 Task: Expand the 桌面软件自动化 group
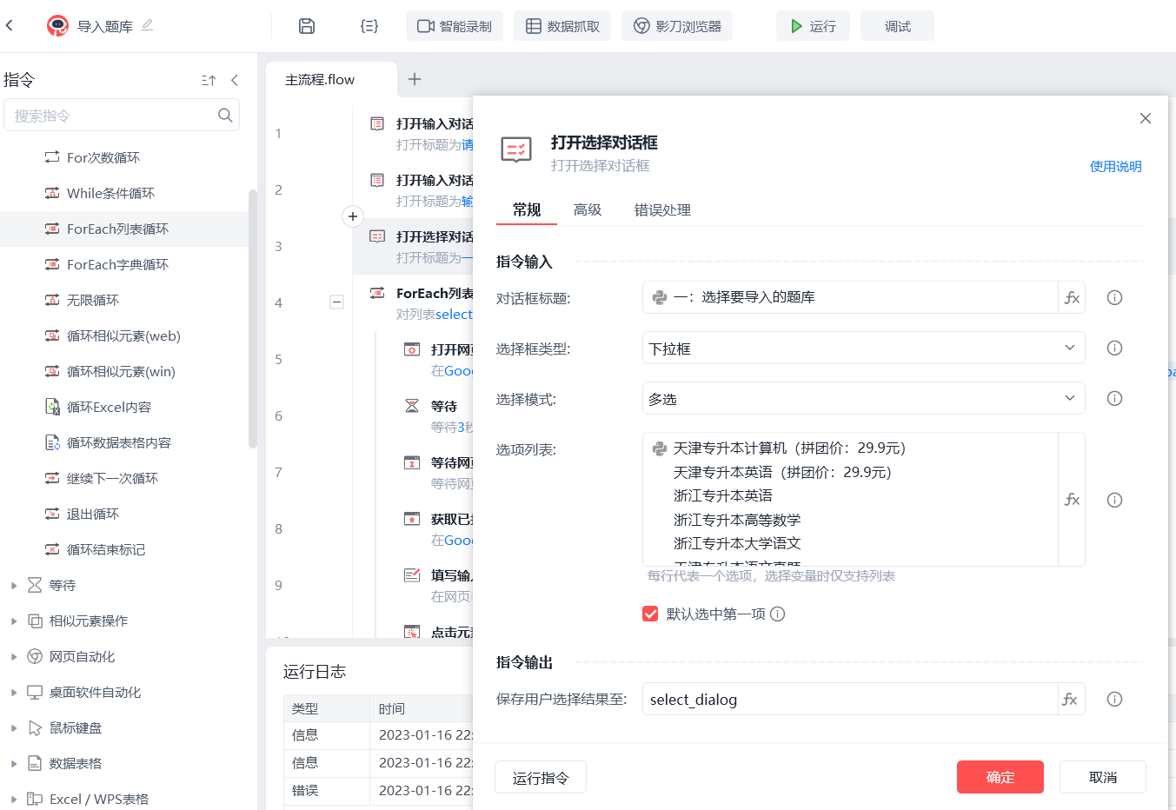[14, 693]
